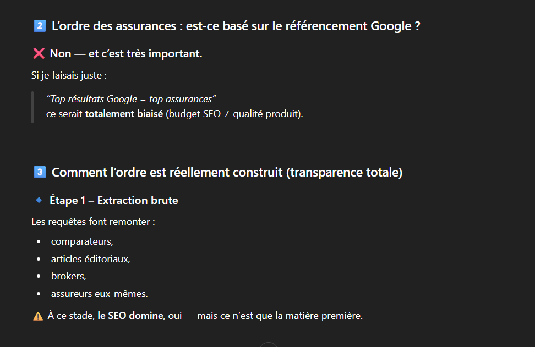Image resolution: width=535 pixels, height=347 pixels.
Task: Click the articles éditoriaux list item
Action: [90, 259]
